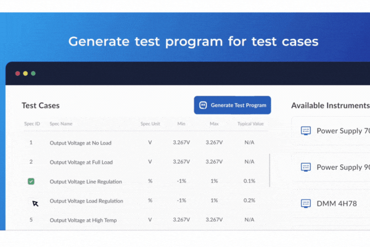Click the Power Supply 90 instrument icon
This screenshot has height=247, width=370.
[x=305, y=167]
